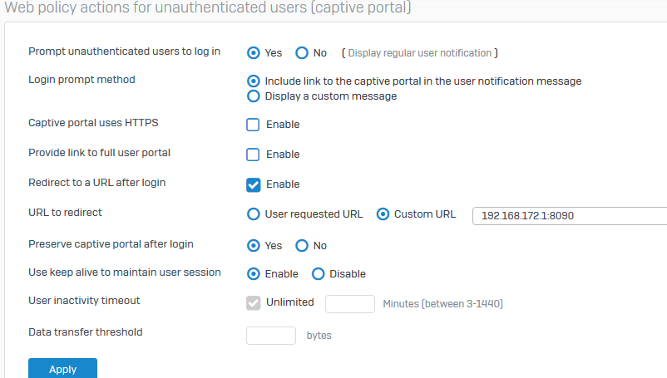Uncheck Redirect to a URL after login
Viewport: 667px width, 378px height.
click(x=254, y=184)
